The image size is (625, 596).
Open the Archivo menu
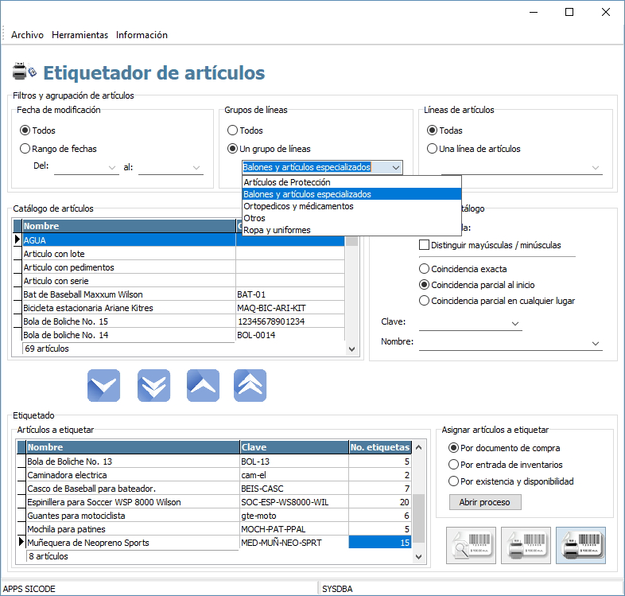[x=27, y=35]
